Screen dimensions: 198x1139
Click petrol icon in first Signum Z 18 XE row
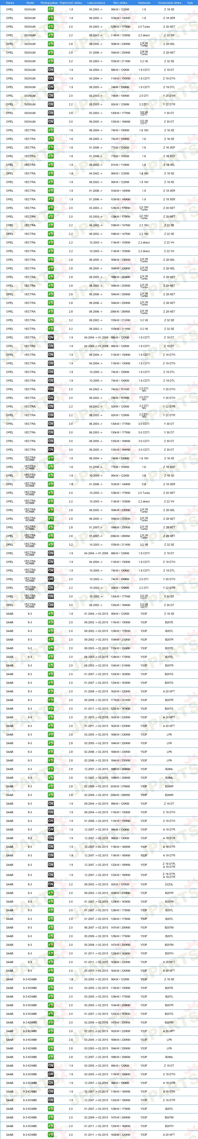[51, 9]
